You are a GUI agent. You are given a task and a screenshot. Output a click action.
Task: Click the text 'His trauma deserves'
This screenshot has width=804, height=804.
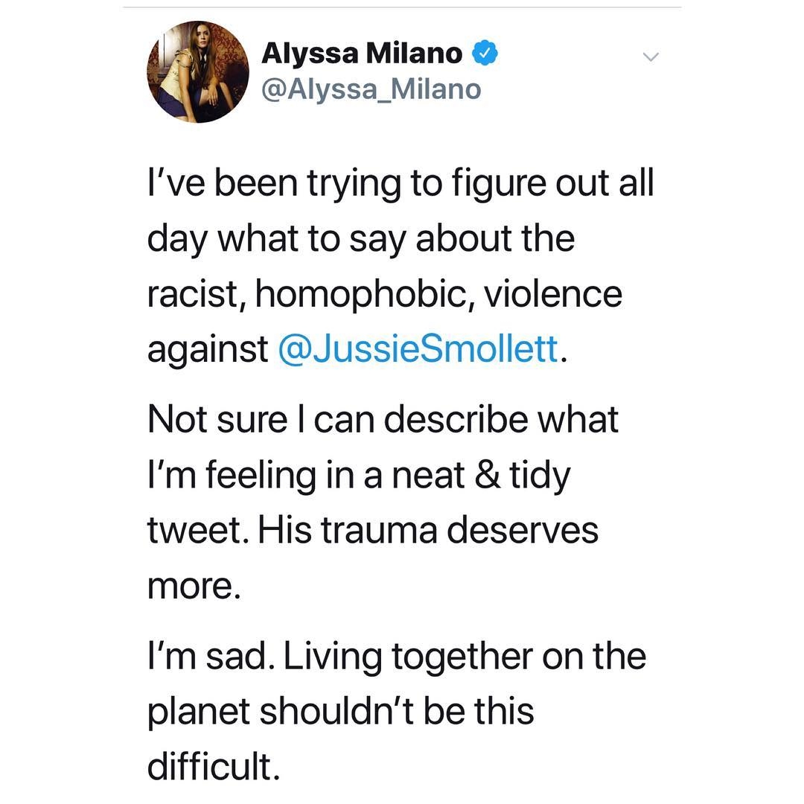click(427, 530)
